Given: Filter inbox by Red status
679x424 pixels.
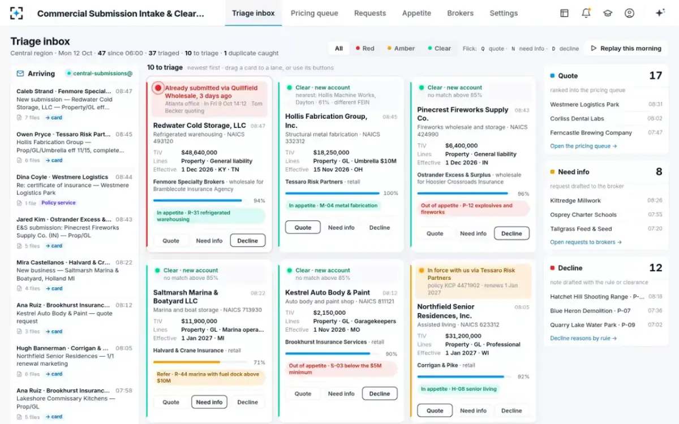Looking at the screenshot, I should pos(365,49).
